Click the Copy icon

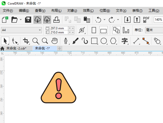tap(77, 20)
